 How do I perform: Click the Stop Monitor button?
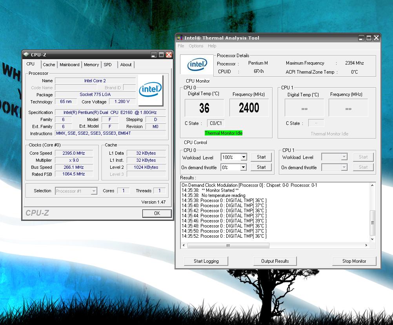coord(354,261)
